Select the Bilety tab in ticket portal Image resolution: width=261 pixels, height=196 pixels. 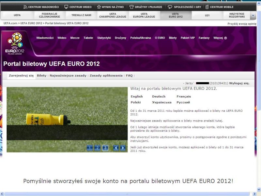[x=42, y=76]
